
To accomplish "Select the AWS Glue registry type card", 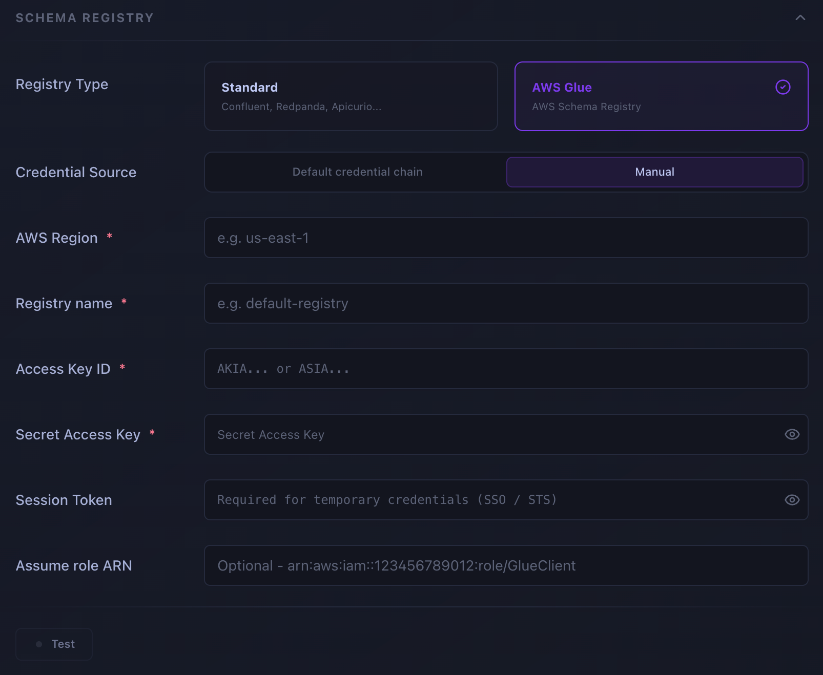I will 662,96.
